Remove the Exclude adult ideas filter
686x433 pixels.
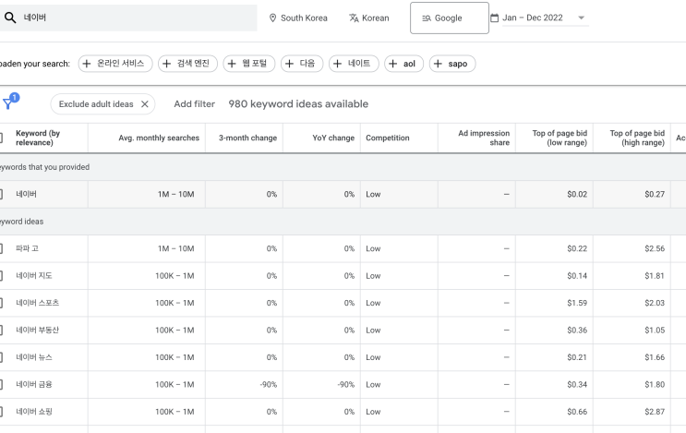pyautogui.click(x=145, y=104)
